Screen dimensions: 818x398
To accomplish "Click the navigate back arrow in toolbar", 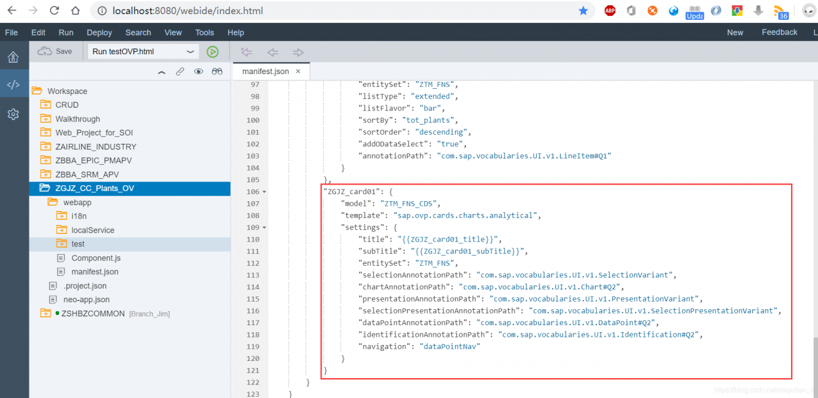I will tap(273, 52).
